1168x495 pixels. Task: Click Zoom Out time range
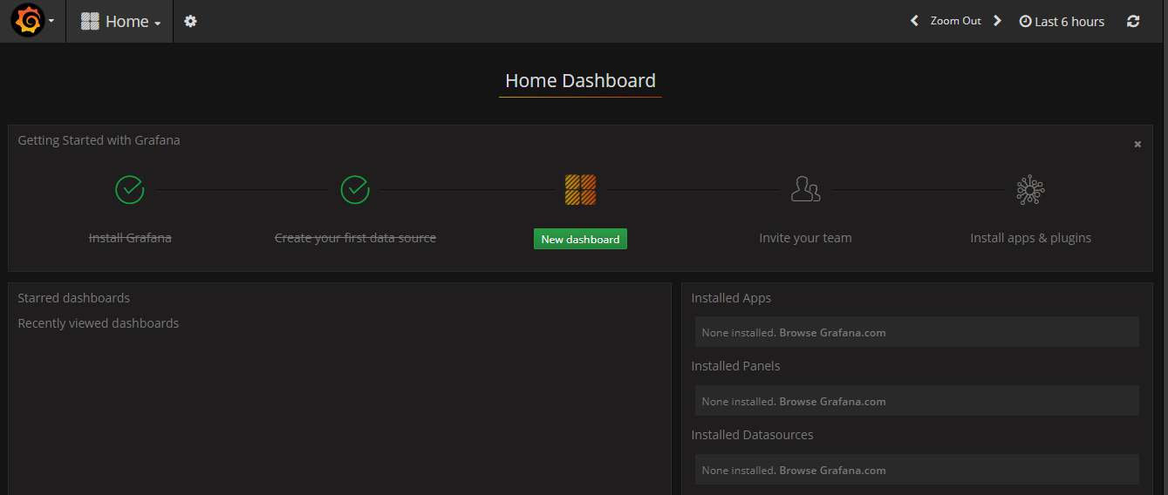point(956,21)
